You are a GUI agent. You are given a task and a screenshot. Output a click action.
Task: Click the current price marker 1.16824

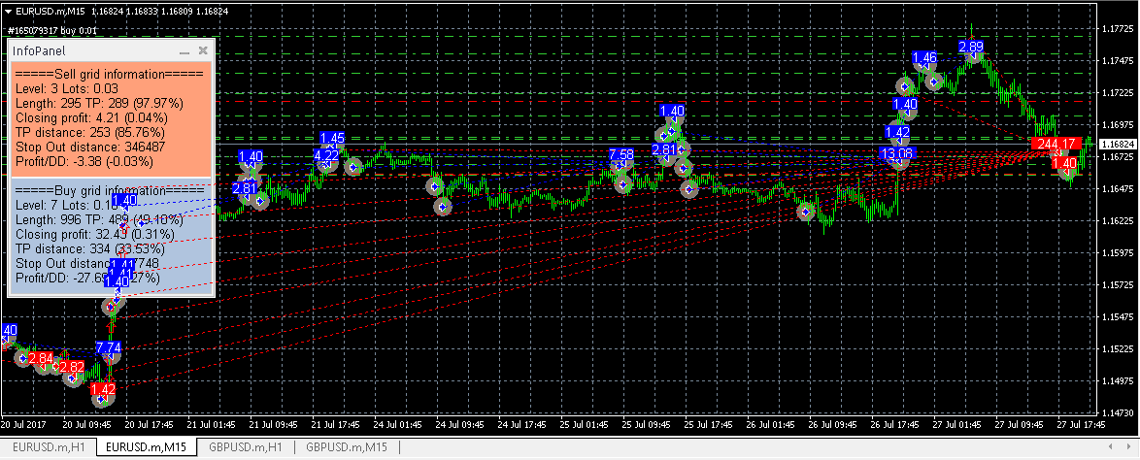(x=1119, y=144)
